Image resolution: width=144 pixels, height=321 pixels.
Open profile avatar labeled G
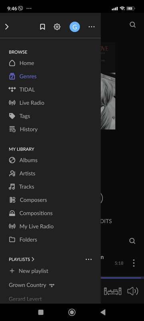click(x=75, y=27)
